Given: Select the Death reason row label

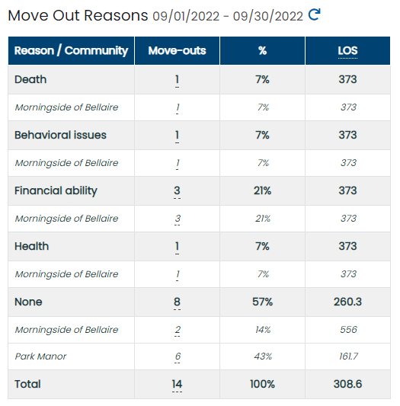Looking at the screenshot, I should click(x=30, y=79).
